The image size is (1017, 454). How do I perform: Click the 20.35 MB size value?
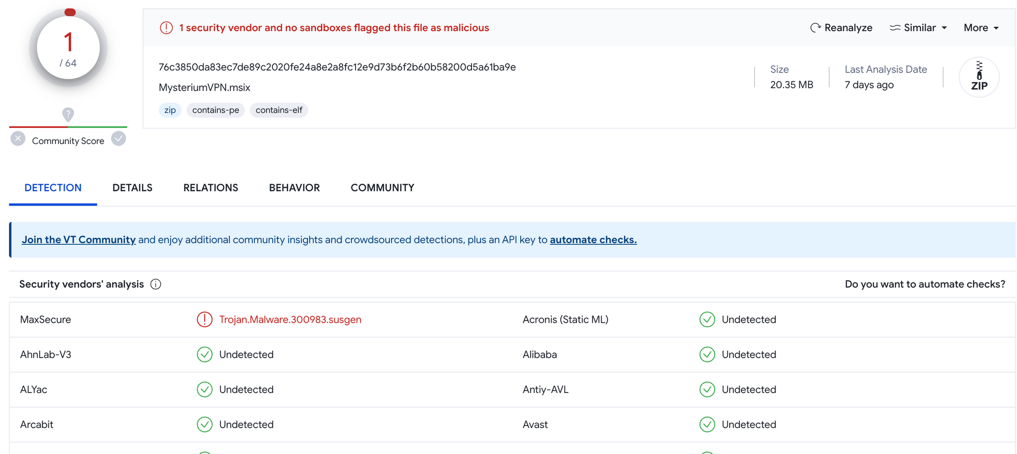[x=792, y=85]
